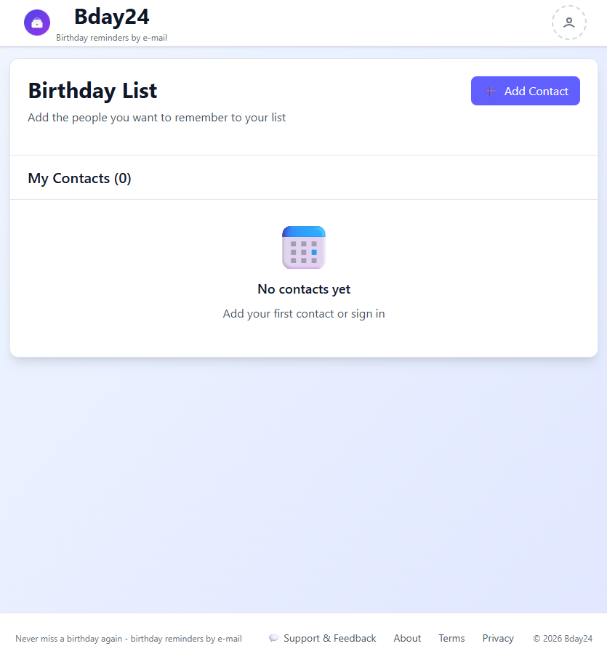
Task: Open the Terms page
Action: (451, 638)
